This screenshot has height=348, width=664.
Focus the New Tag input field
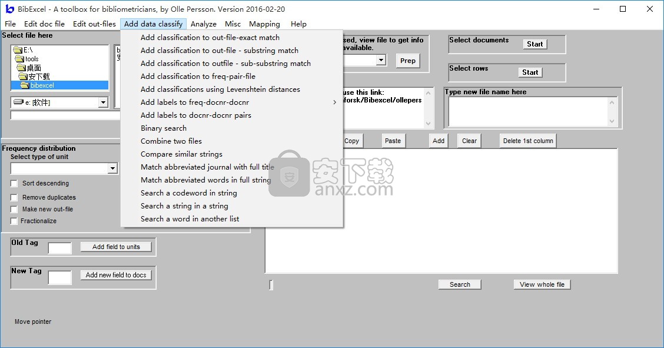(59, 278)
